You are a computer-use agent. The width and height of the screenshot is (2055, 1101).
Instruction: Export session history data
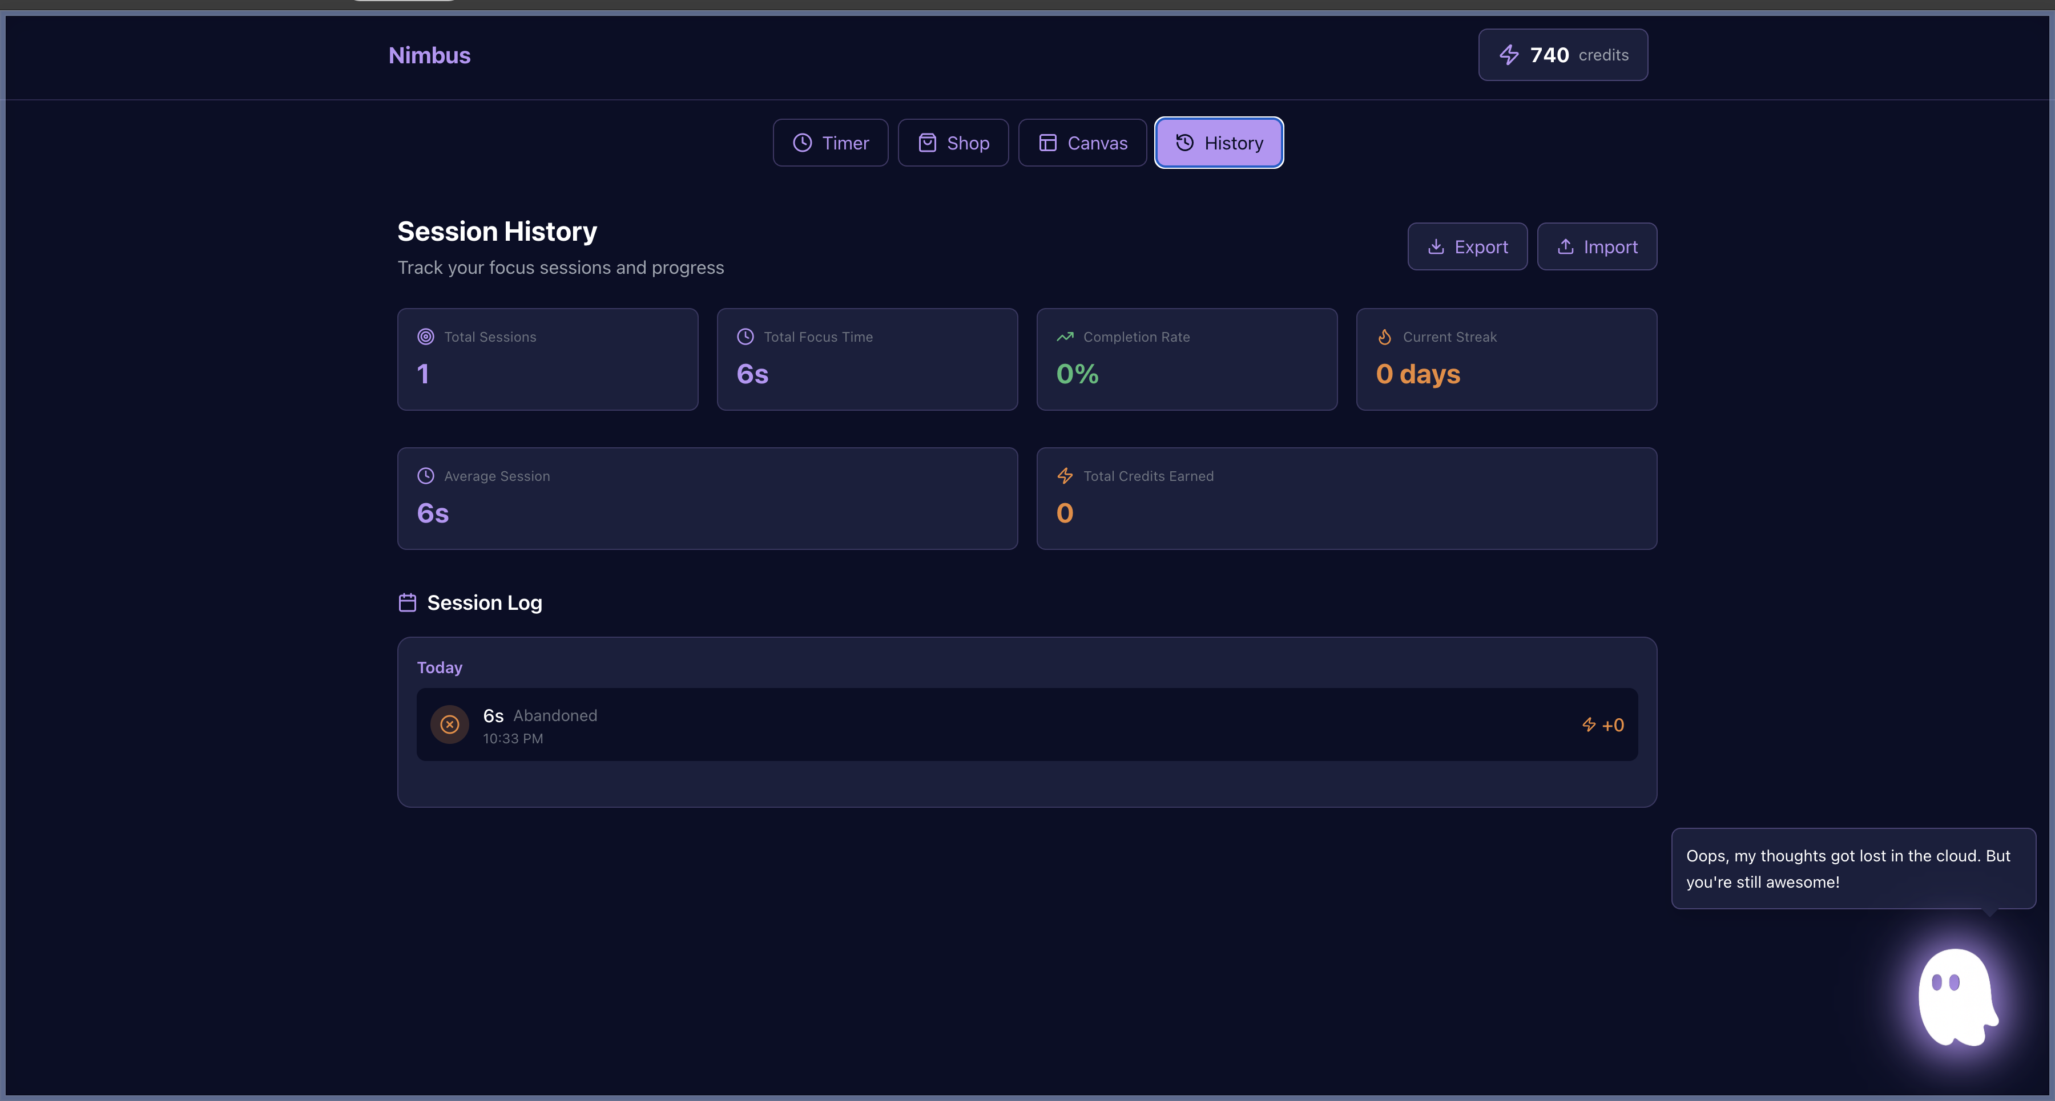point(1466,247)
